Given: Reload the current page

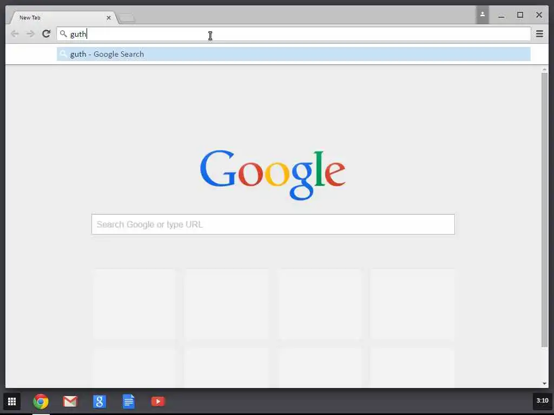Looking at the screenshot, I should [47, 34].
